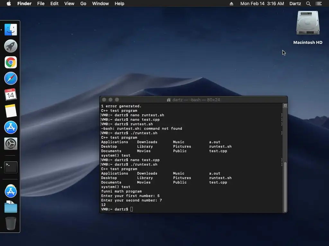
Task: Open the File menu
Action: [x=41, y=4]
